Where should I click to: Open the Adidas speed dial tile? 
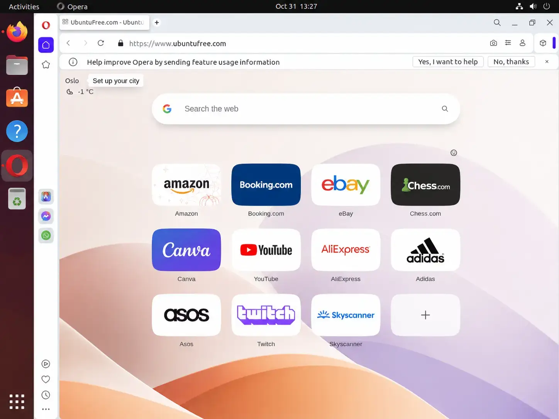coord(425,250)
